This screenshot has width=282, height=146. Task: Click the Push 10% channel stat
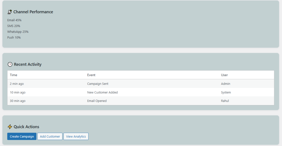14,37
